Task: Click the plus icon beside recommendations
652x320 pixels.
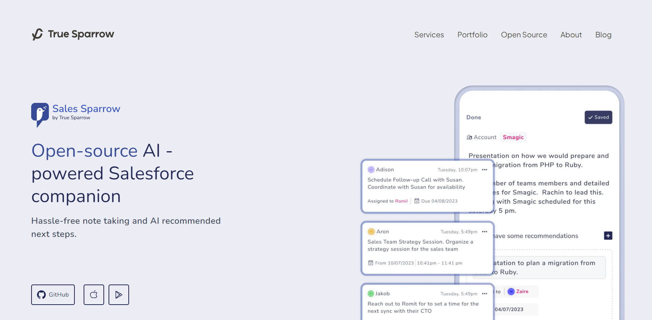Action: [x=608, y=236]
